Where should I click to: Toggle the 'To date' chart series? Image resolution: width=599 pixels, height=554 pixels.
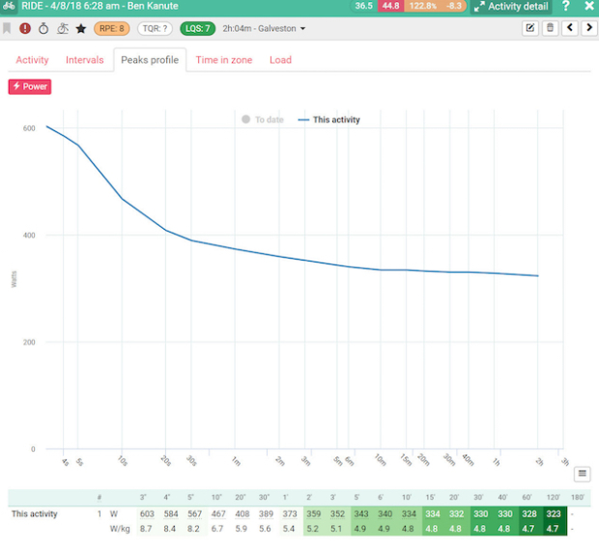[262, 120]
